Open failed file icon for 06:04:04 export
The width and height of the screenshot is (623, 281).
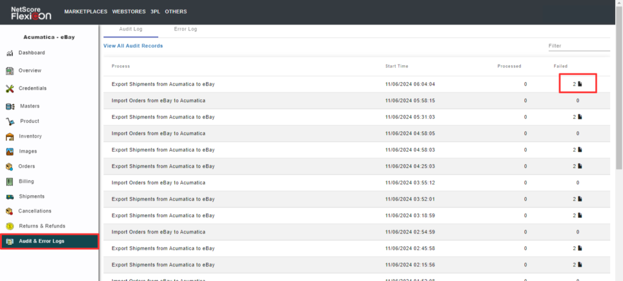(580, 84)
